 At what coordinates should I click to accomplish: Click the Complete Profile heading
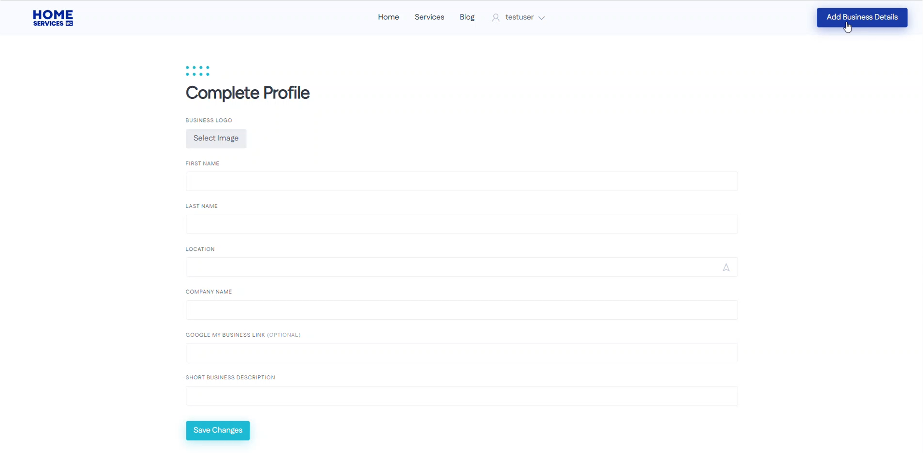pos(248,93)
